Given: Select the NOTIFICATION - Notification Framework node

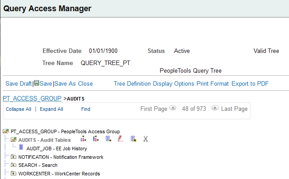Looking at the screenshot, I should click(61, 157).
